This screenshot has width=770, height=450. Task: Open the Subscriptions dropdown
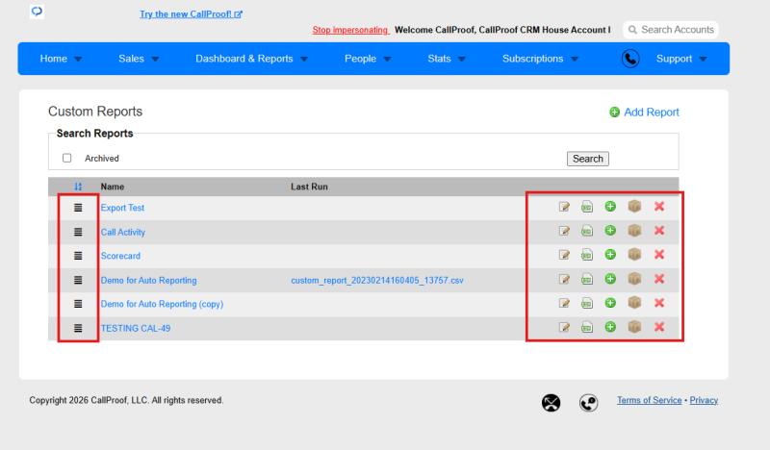[x=540, y=59]
